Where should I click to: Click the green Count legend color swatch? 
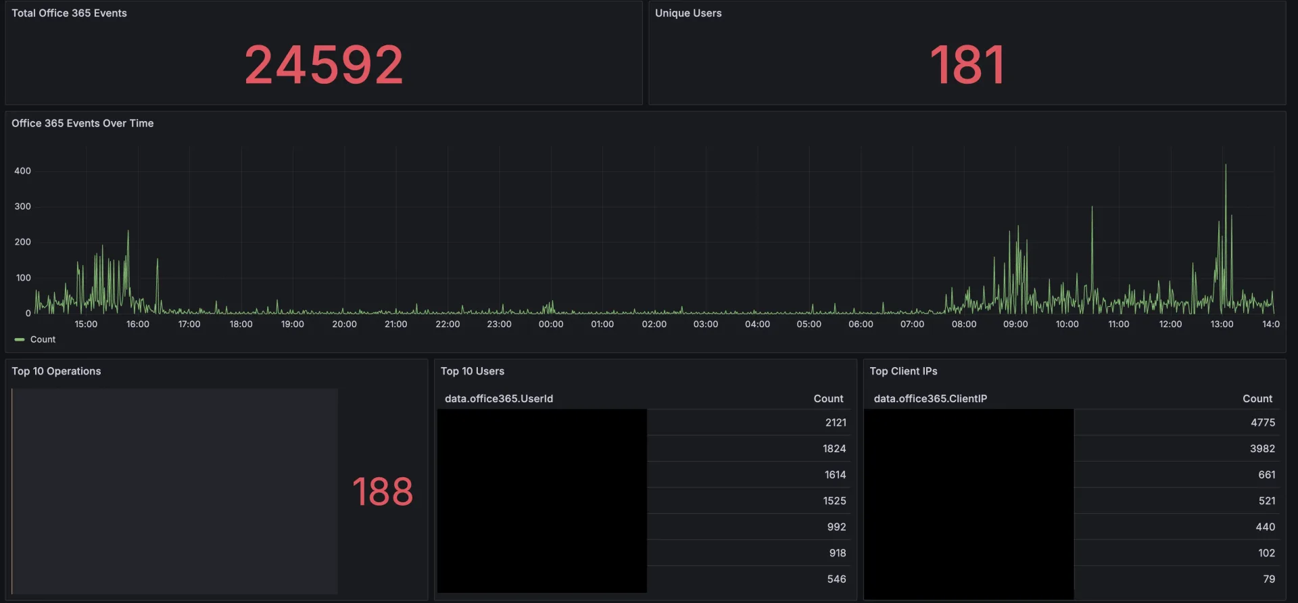coord(20,339)
